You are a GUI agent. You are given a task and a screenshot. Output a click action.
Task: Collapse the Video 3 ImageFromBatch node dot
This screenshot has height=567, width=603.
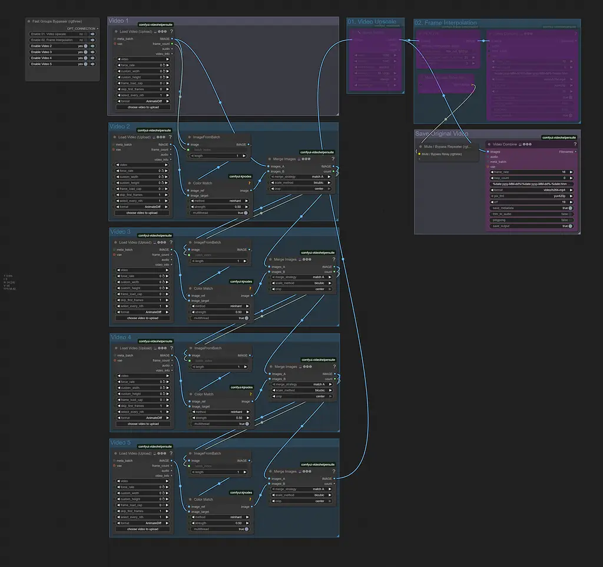[190, 242]
